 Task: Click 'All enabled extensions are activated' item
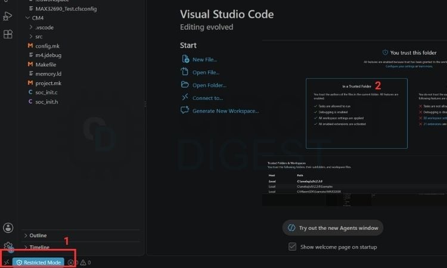tap(342, 124)
